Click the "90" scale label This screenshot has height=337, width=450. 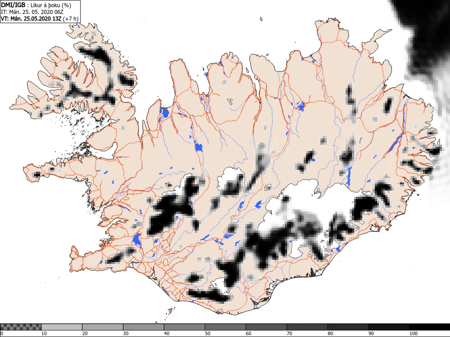pos(371,333)
